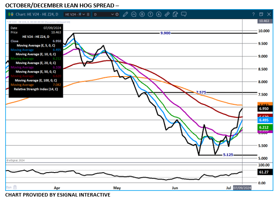
Task: Open the edit note icon
Action: pos(175,14)
